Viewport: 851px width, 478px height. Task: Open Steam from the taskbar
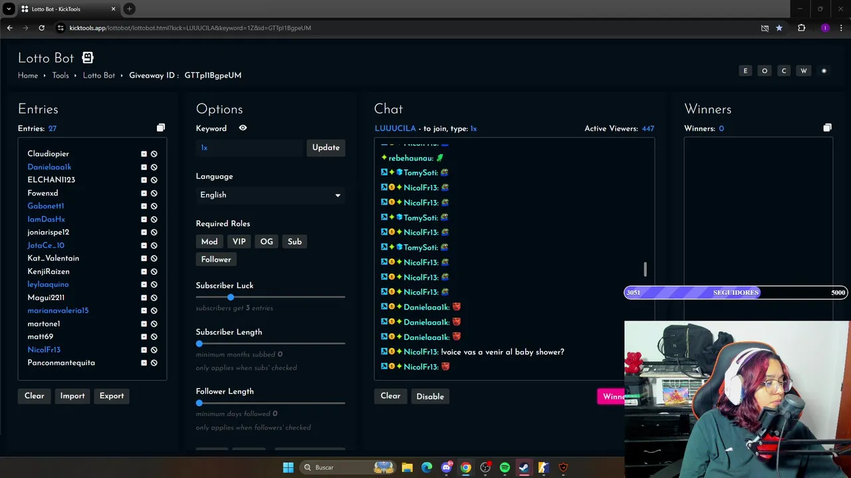coord(524,467)
